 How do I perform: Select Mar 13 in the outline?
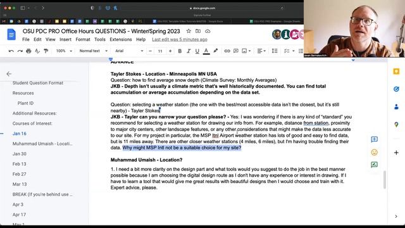click(20, 184)
